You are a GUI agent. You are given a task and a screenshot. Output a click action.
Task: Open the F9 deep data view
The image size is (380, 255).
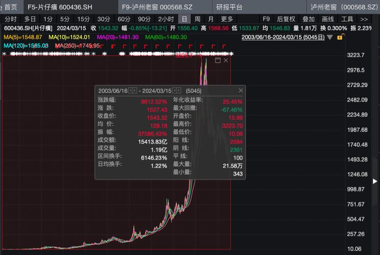tap(266, 19)
